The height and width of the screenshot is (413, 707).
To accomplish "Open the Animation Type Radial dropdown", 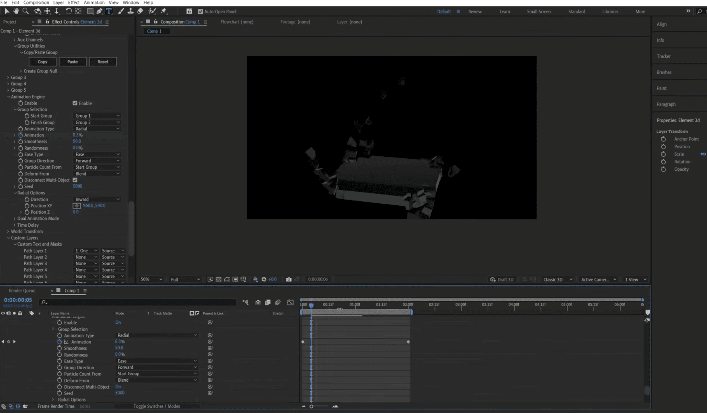I will point(97,129).
